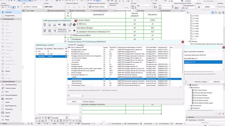Open the Navigator View Map icon
Viewport: 225px width, 126px height.
[216, 13]
